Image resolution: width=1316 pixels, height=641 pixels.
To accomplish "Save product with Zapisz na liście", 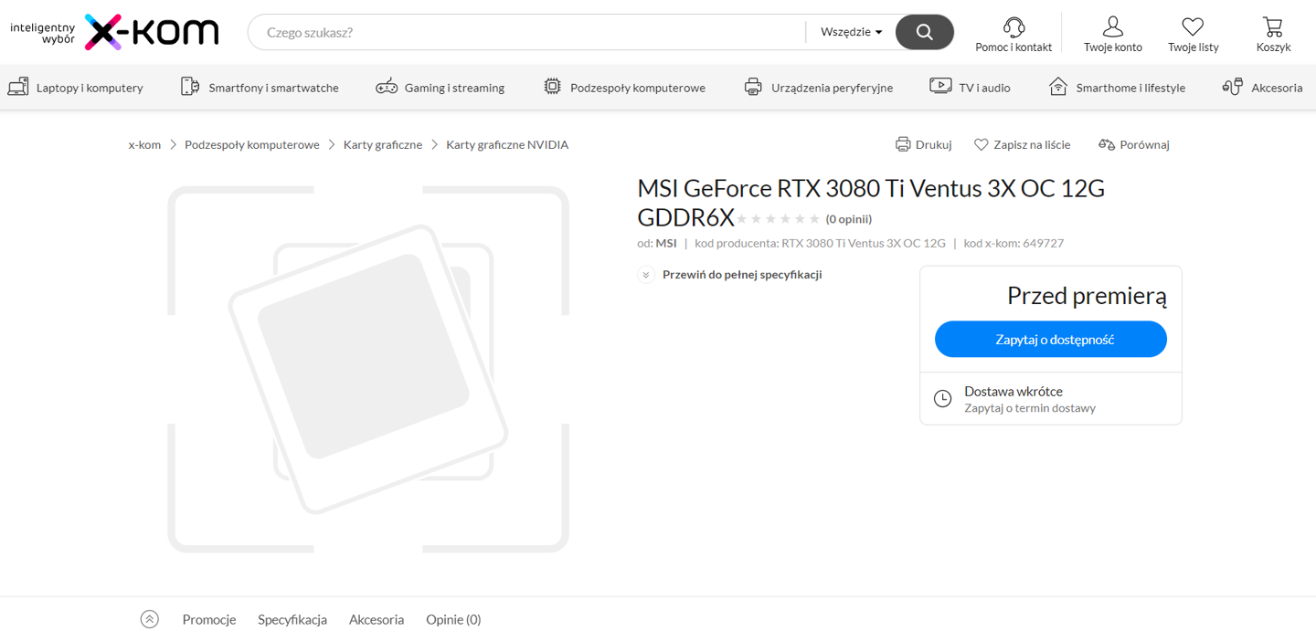I will coord(1022,144).
